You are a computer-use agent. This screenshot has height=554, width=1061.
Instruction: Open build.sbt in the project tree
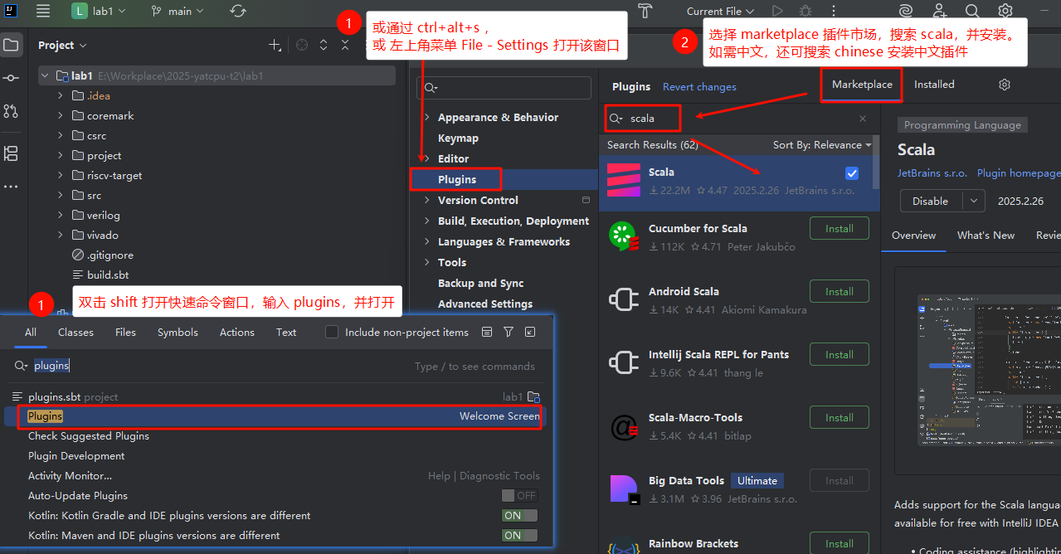click(x=108, y=275)
